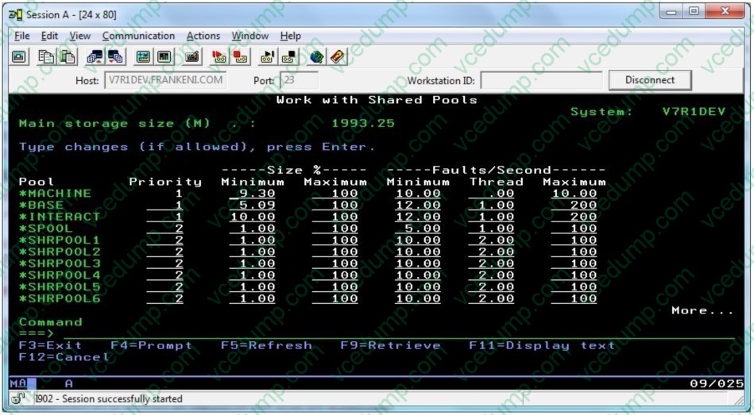Click the Receive File from Host icon
This screenshot has height=415, width=754.
pyautogui.click(x=114, y=57)
